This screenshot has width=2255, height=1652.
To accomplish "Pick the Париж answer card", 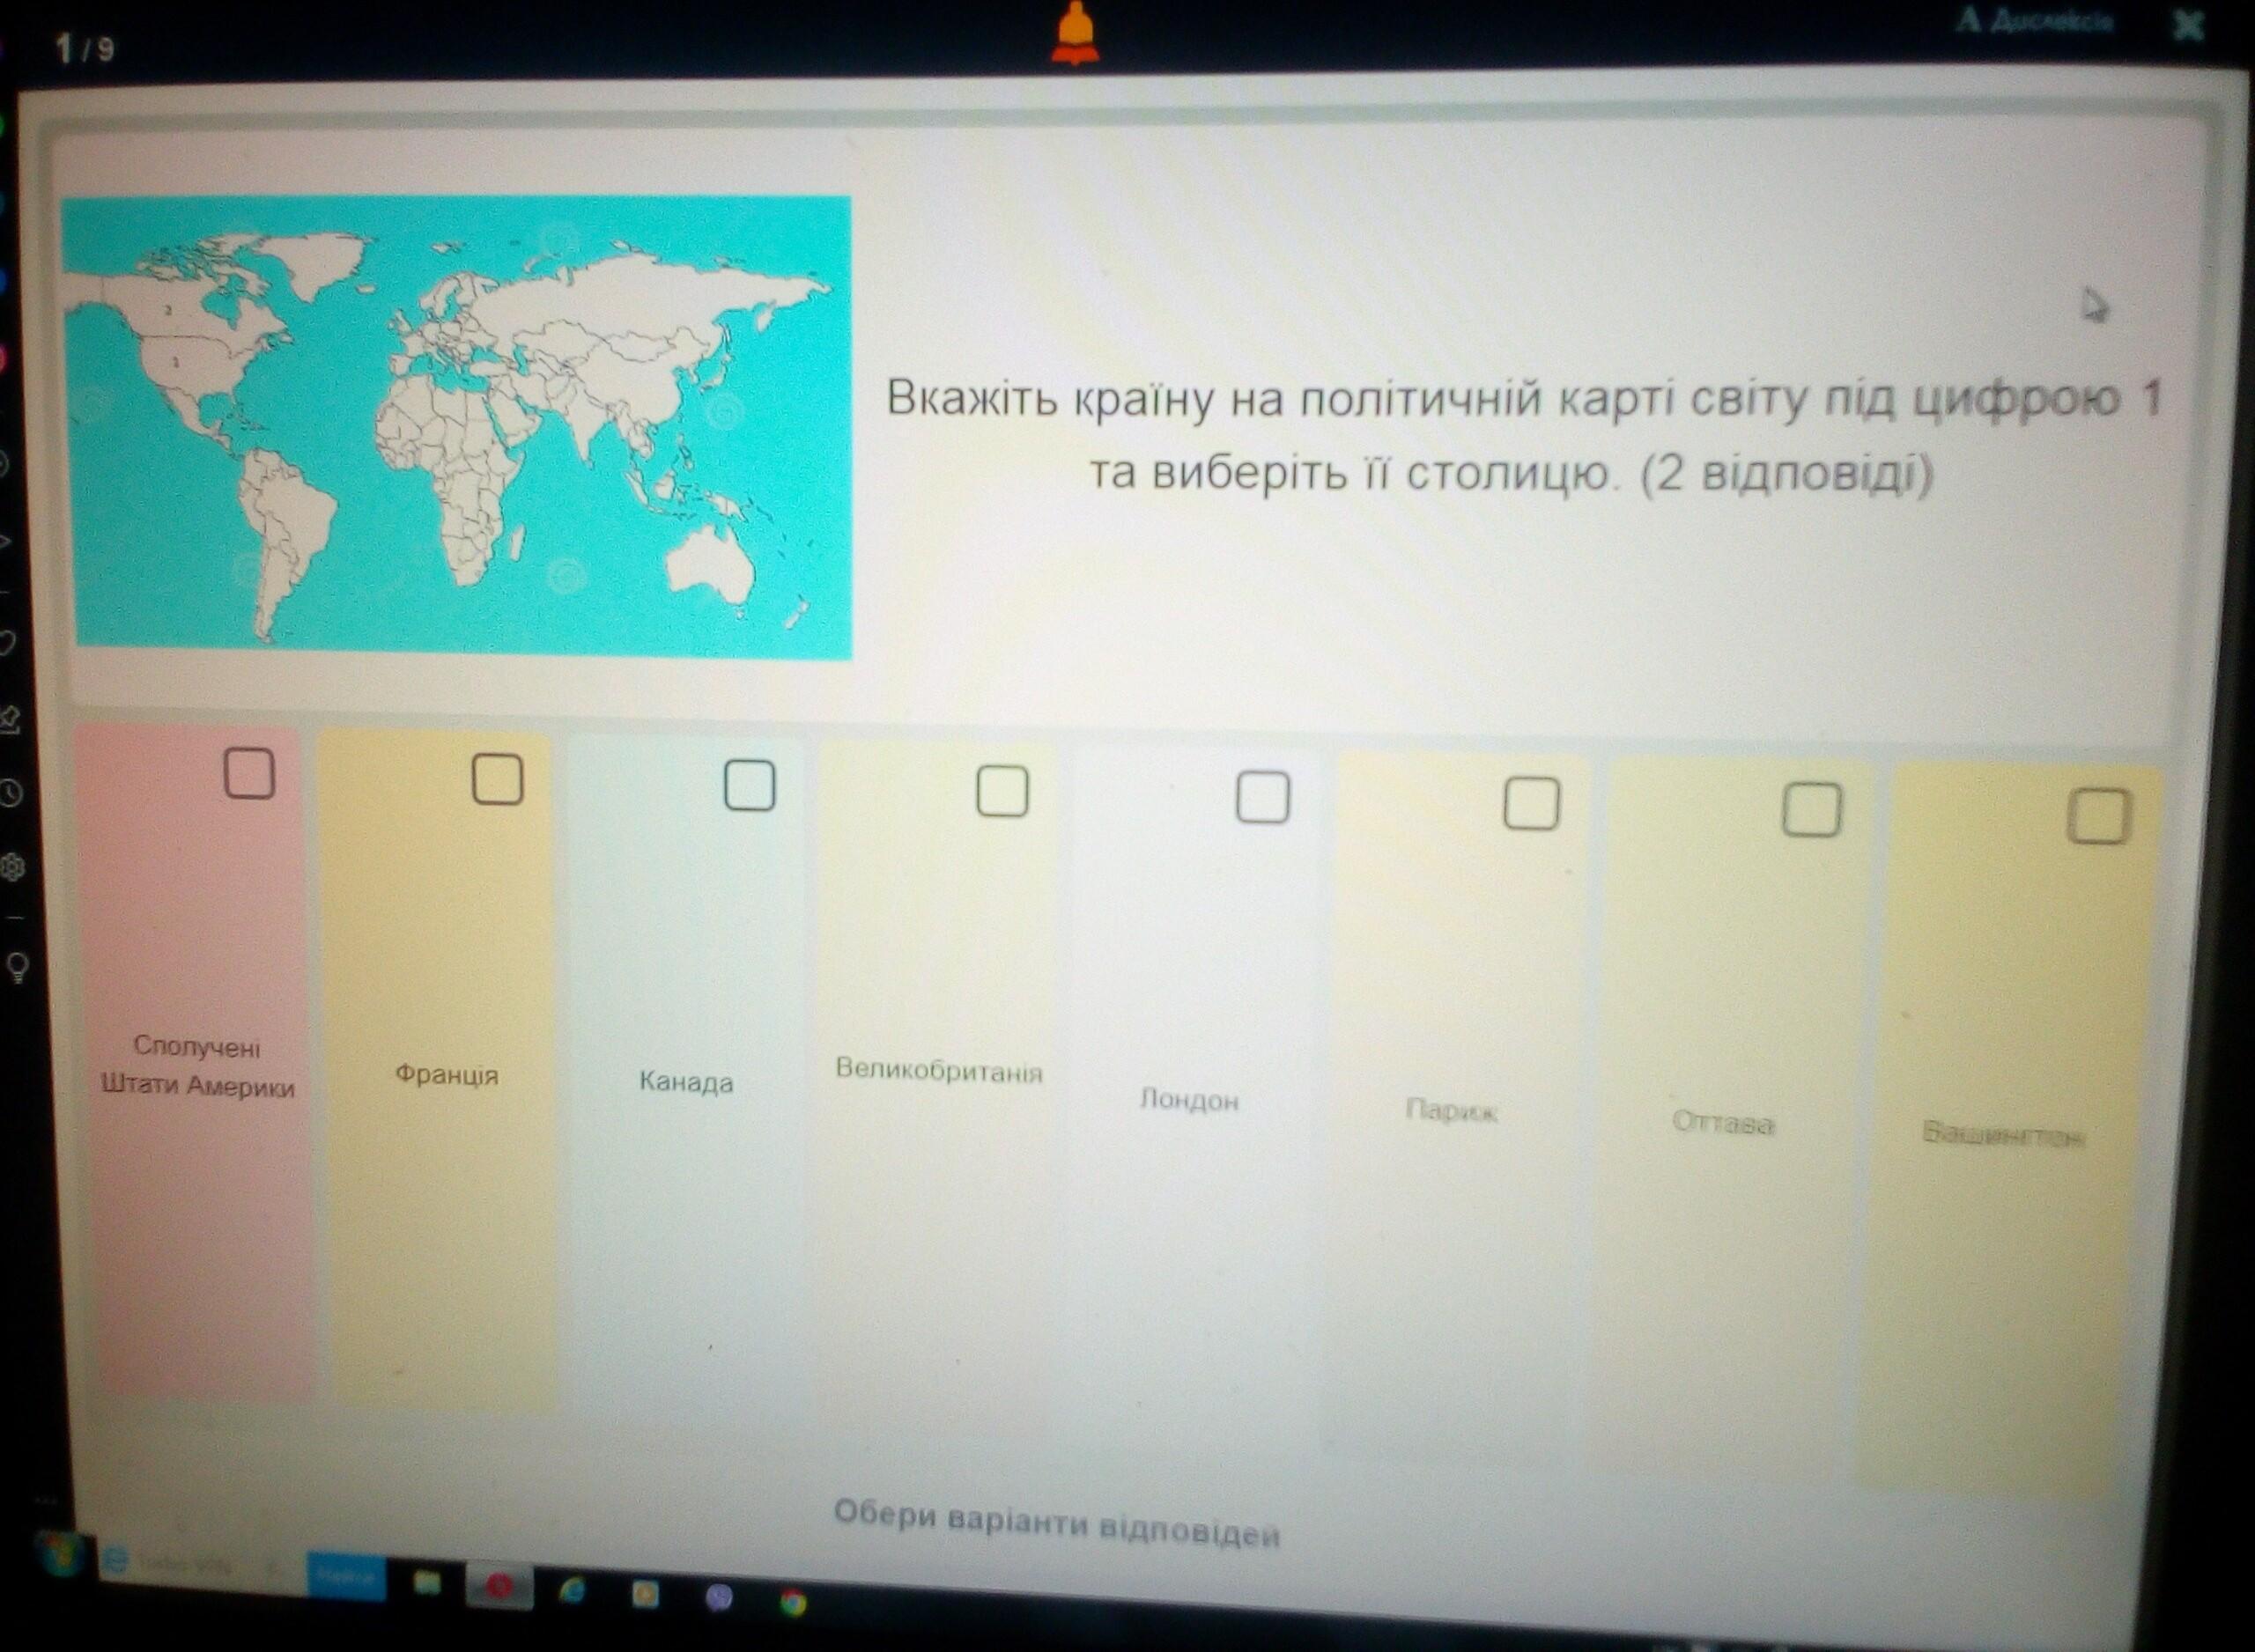I will click(1451, 1110).
